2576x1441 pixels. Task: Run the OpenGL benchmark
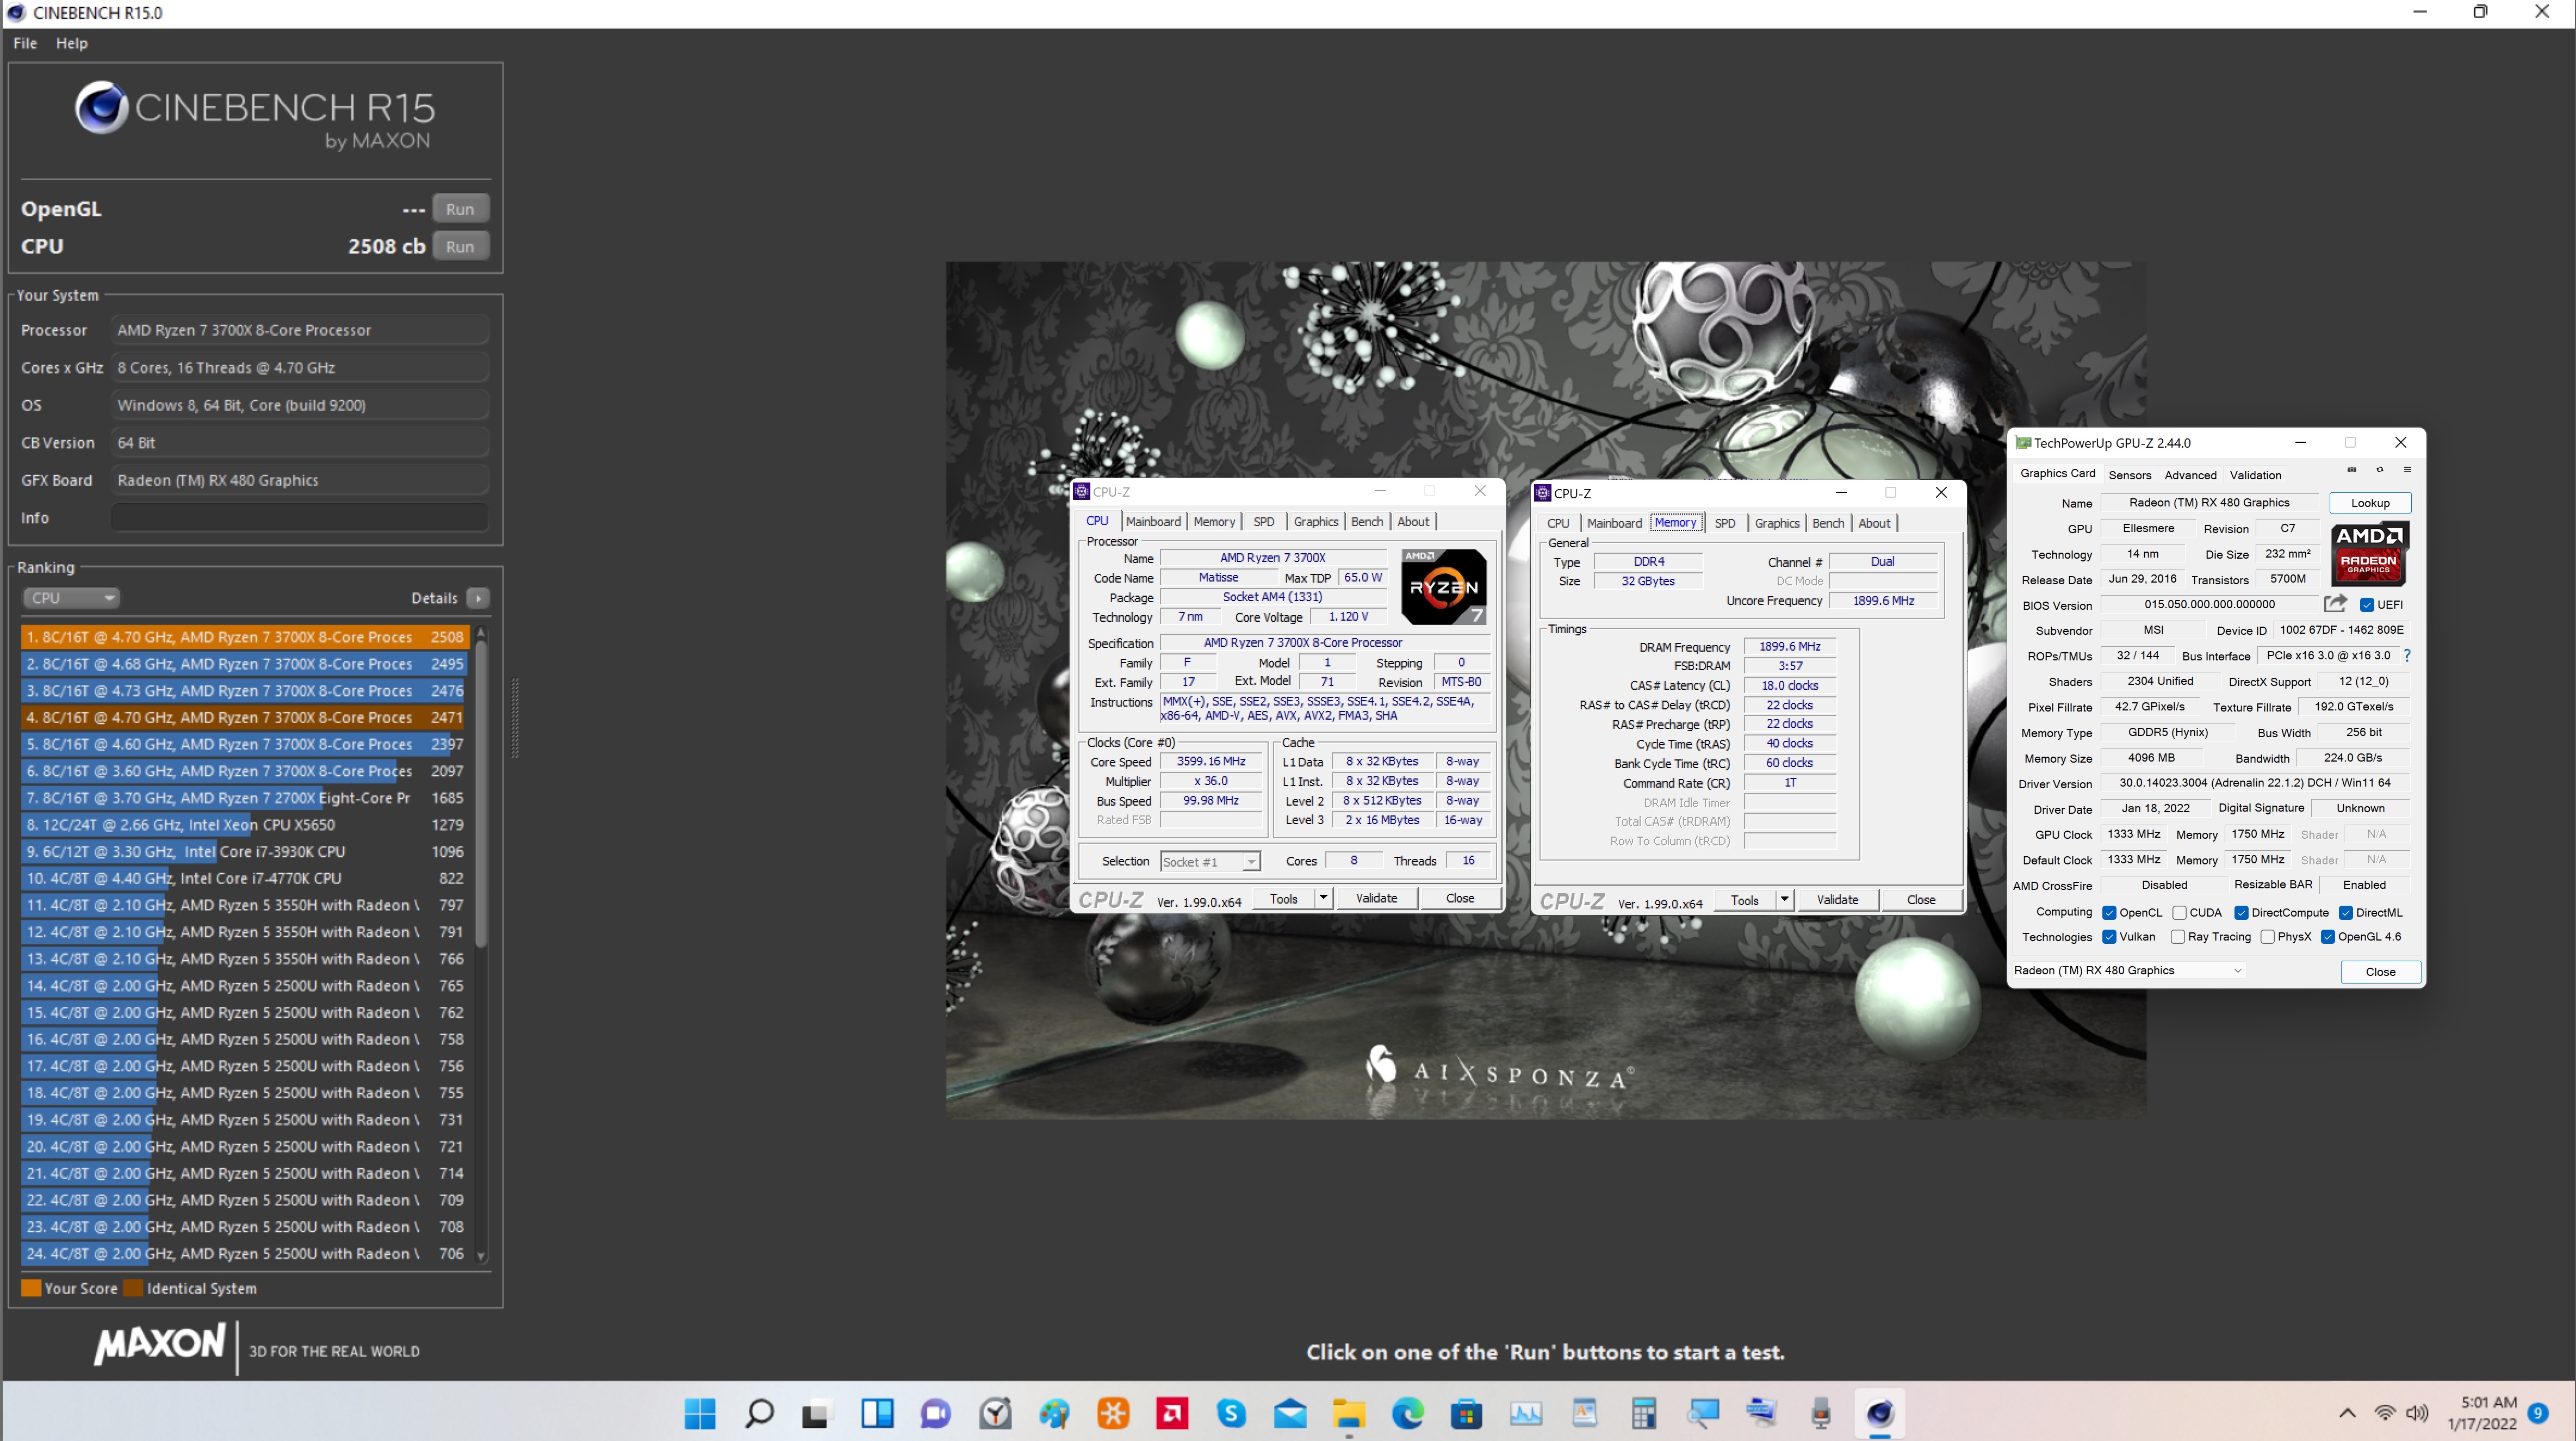point(460,209)
